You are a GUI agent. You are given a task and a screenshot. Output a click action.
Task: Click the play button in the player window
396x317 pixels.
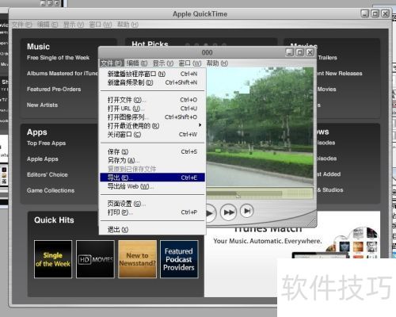point(211,213)
